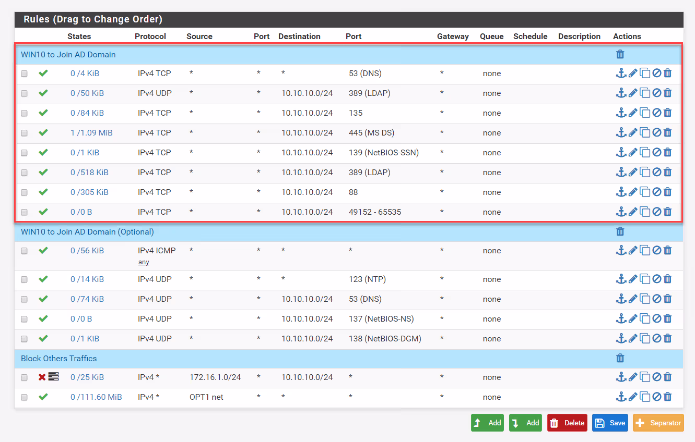695x442 pixels.
Task: Delete the WIN10 optional separator
Action: click(620, 231)
